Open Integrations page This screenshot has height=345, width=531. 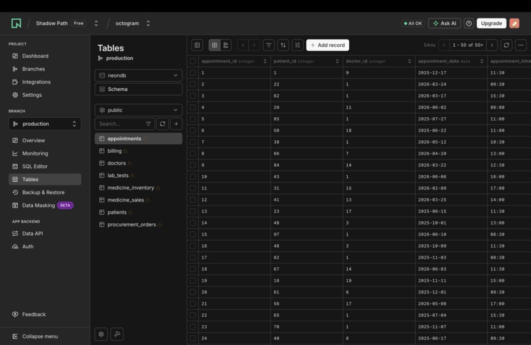pyautogui.click(x=45, y=82)
